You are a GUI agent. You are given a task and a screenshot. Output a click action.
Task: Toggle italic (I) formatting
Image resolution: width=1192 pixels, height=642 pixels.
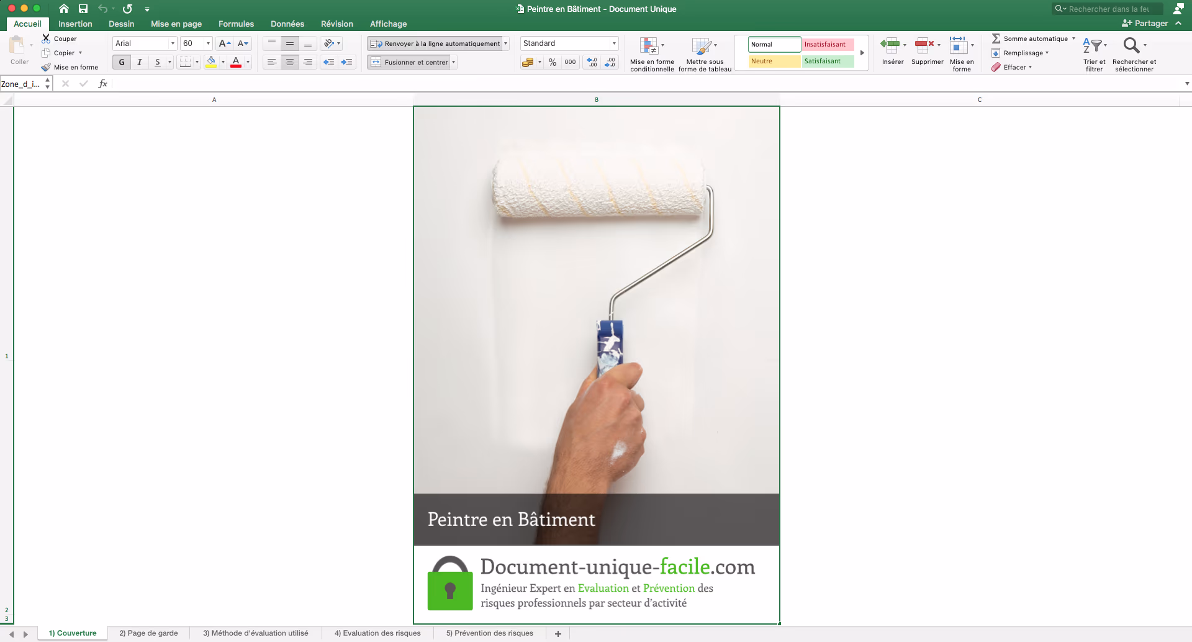pos(140,62)
